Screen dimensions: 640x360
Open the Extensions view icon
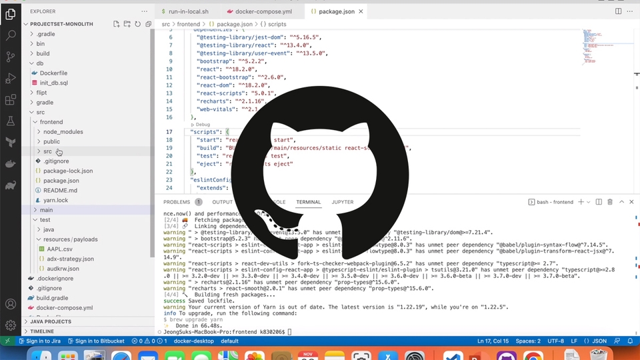click(11, 99)
